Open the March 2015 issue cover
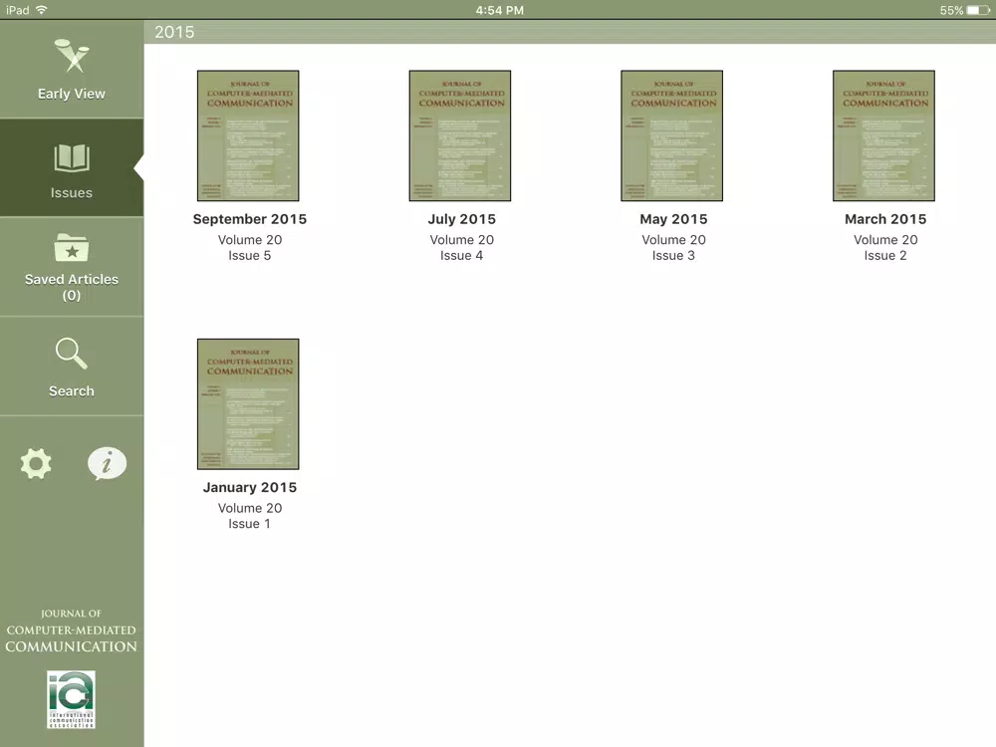This screenshot has width=996, height=747. [884, 135]
